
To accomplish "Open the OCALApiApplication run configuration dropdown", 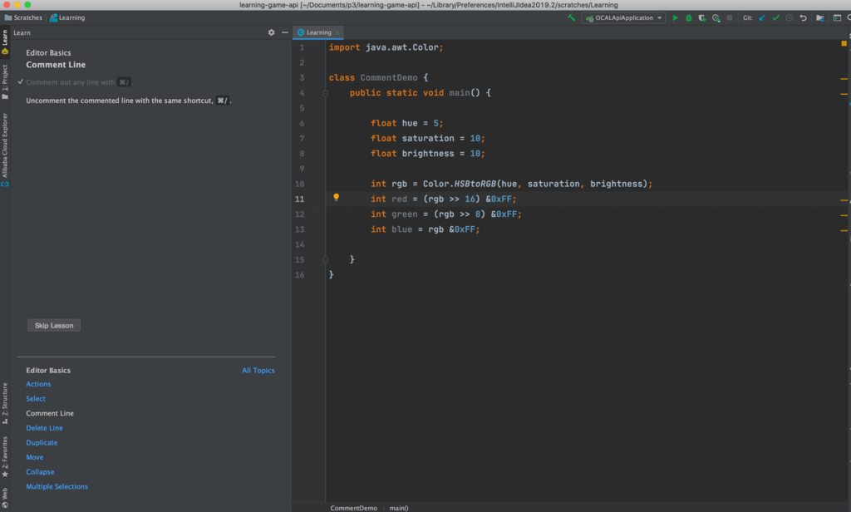I will coord(622,17).
